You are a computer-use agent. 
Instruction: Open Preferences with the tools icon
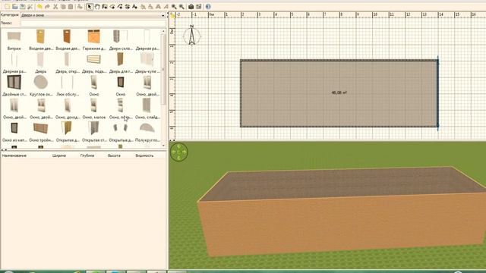click(x=30, y=7)
